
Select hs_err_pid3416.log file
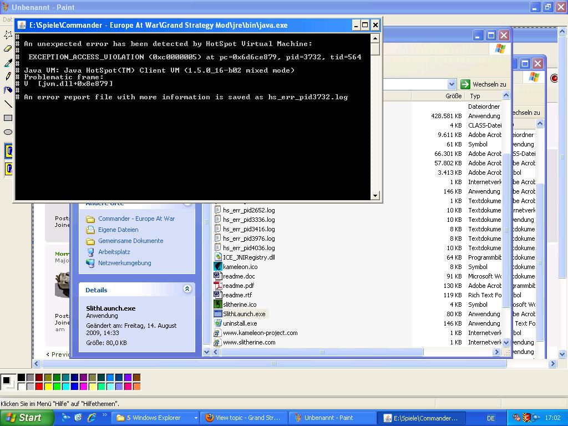coord(248,229)
